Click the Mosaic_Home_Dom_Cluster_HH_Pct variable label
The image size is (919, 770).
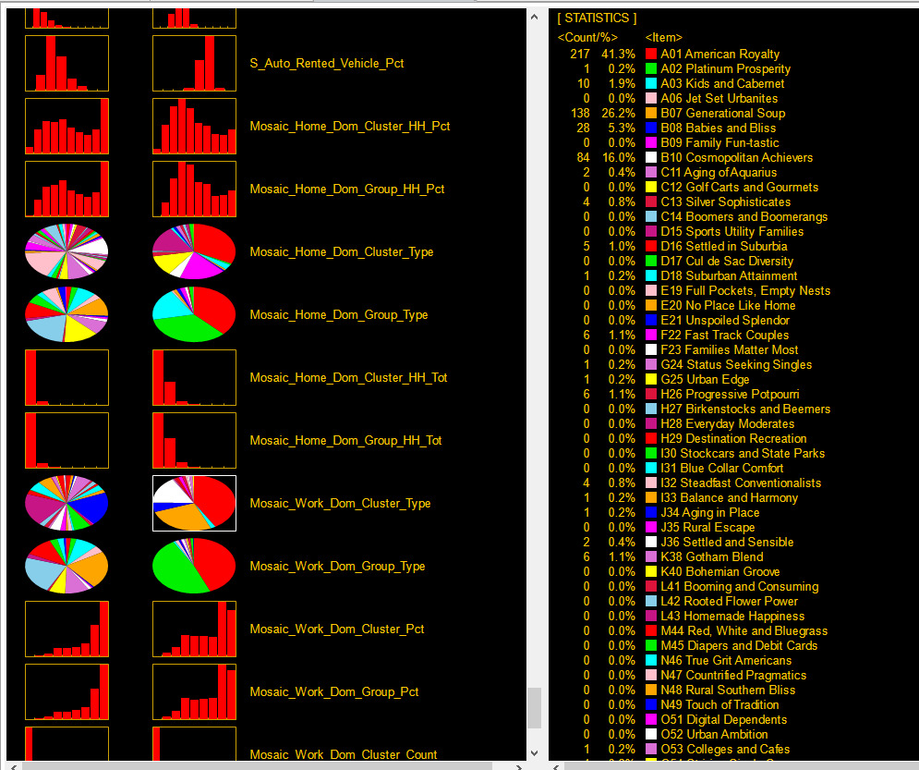coord(350,126)
